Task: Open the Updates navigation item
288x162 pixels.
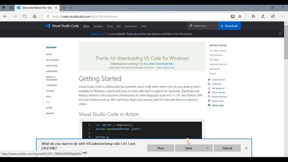Action: [x=98, y=26]
